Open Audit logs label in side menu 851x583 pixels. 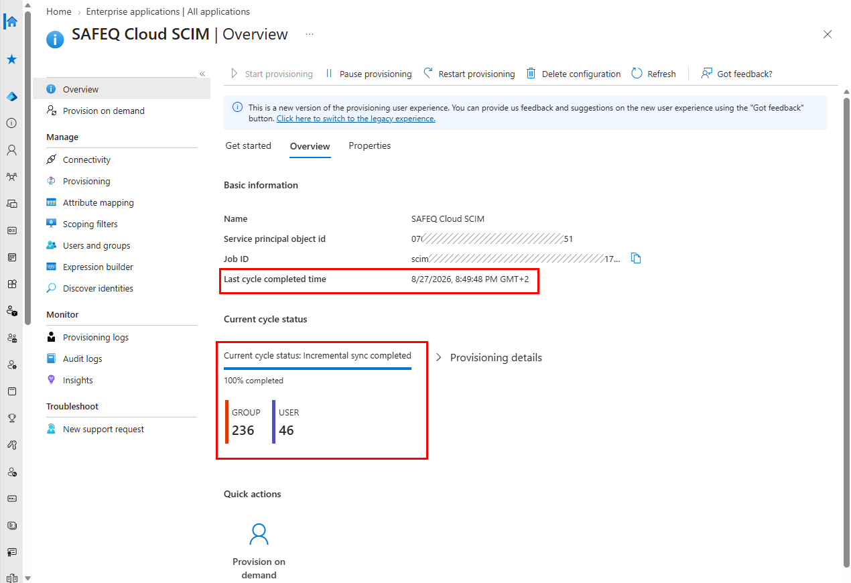(x=82, y=359)
